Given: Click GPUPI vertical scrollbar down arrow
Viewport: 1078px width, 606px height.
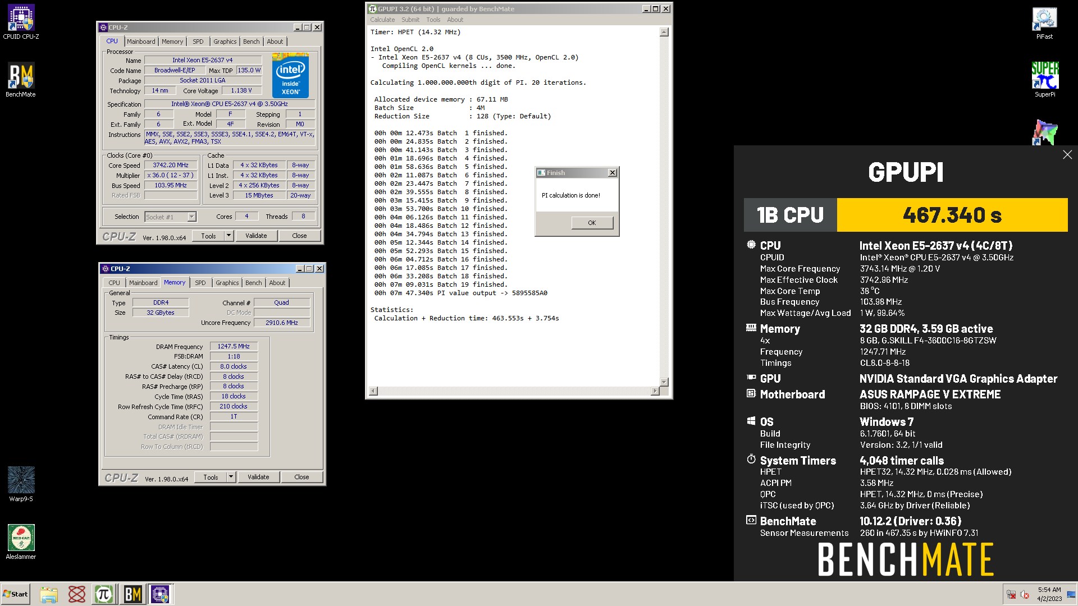Looking at the screenshot, I should [x=664, y=382].
